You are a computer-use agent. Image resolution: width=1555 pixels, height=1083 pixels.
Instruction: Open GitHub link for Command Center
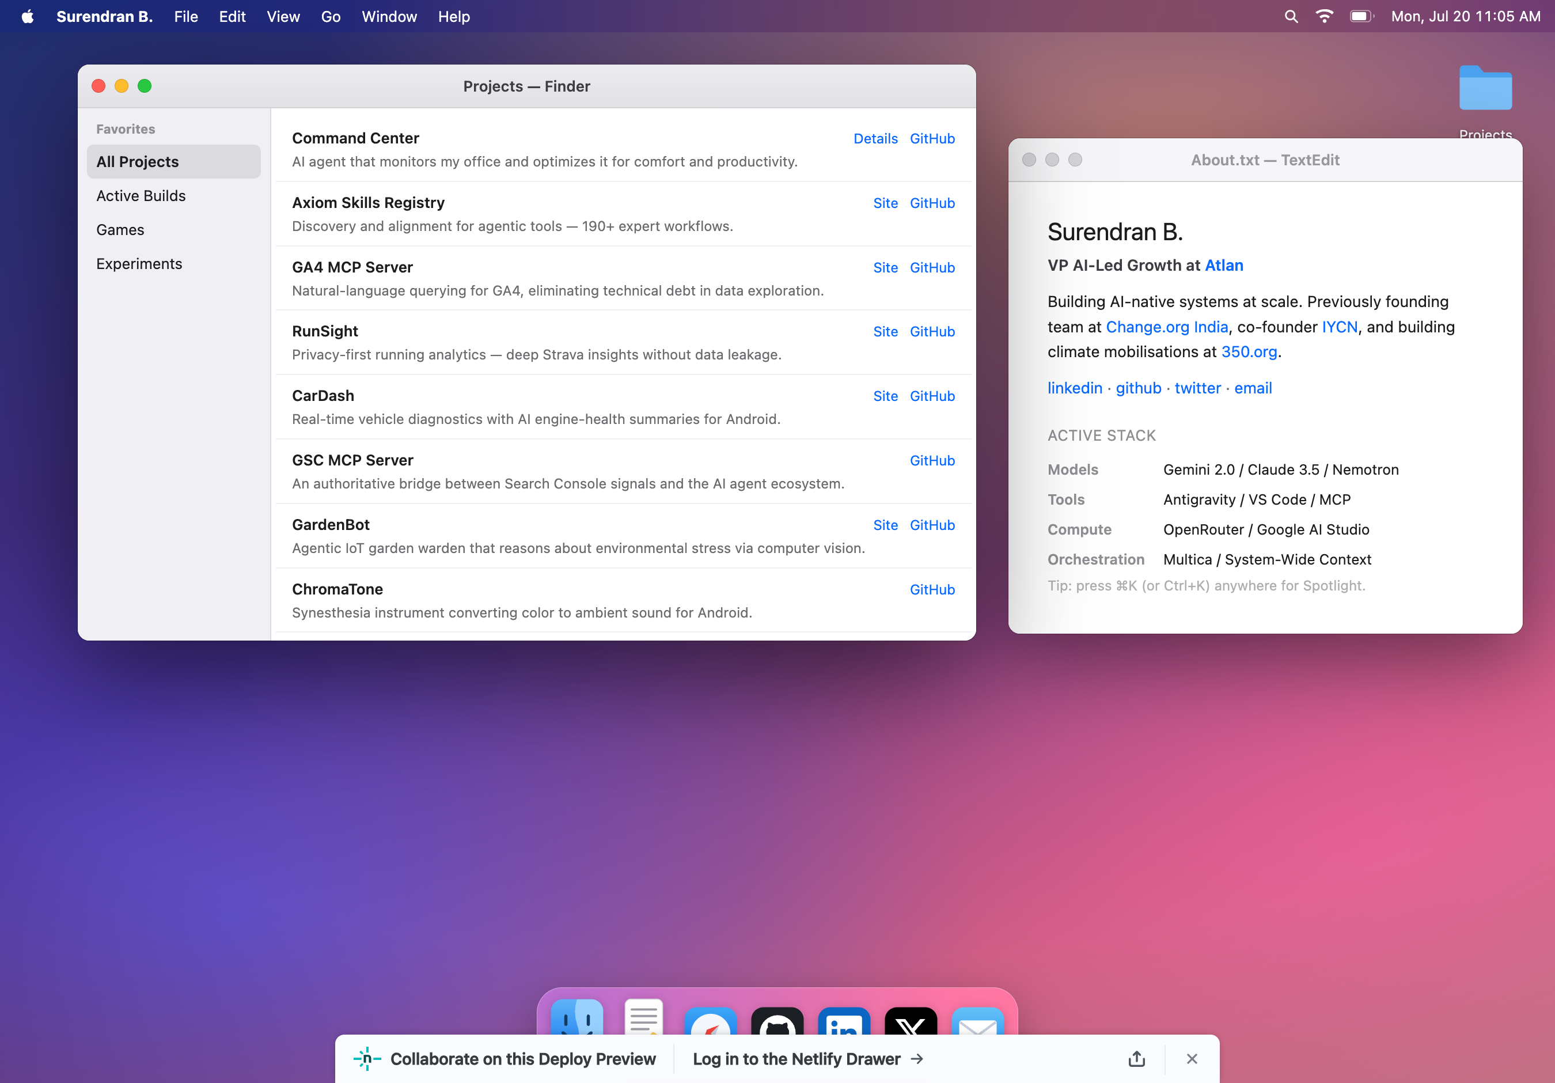(932, 138)
